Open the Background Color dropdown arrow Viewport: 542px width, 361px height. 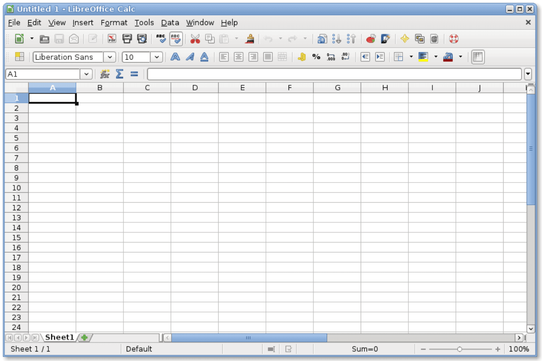coord(436,57)
